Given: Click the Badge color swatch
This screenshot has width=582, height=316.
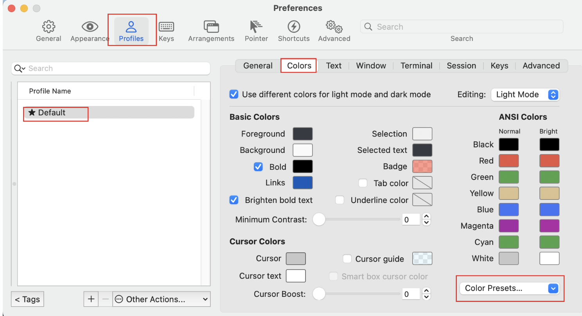Looking at the screenshot, I should pyautogui.click(x=422, y=167).
